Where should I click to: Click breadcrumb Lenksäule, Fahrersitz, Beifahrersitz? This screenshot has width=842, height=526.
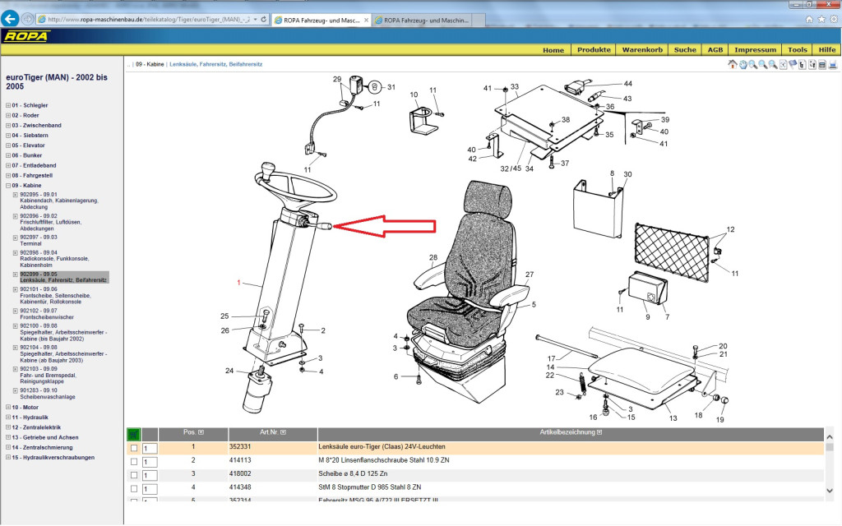[216, 64]
